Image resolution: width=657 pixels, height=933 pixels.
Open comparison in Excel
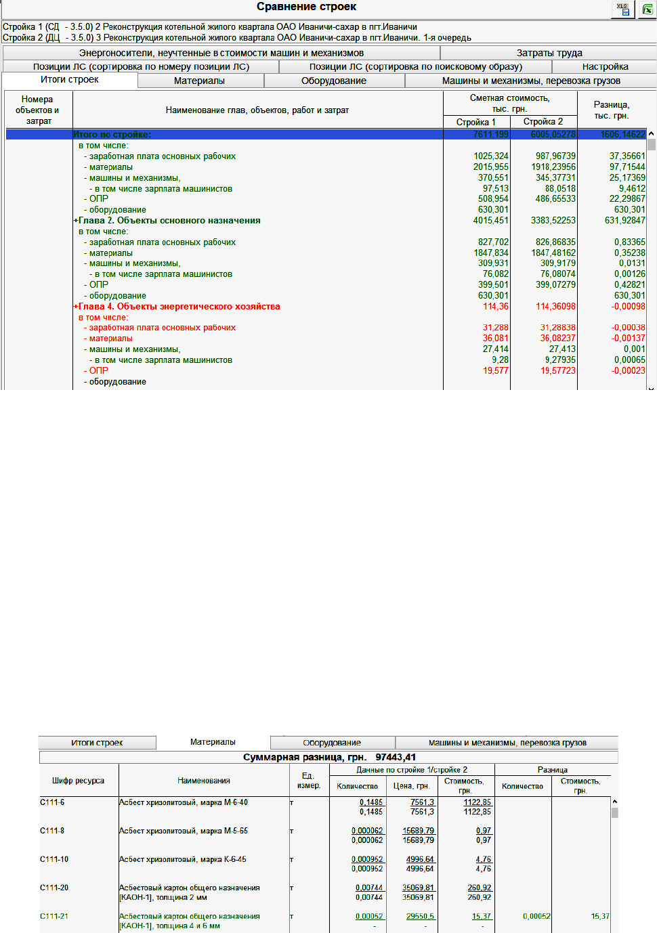pos(647,9)
